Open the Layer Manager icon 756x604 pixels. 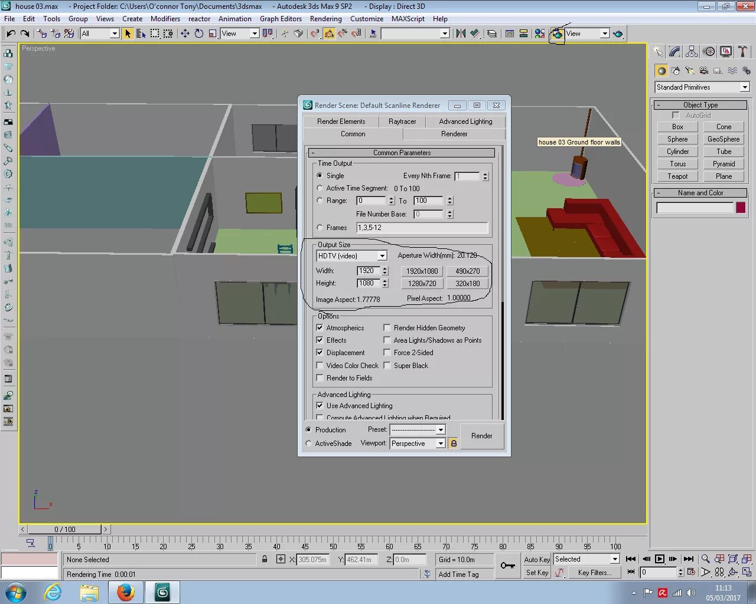point(491,34)
